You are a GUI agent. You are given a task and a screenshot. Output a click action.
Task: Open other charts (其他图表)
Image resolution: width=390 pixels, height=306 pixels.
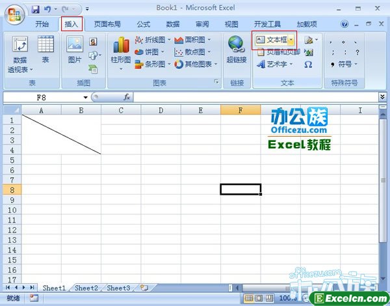196,64
